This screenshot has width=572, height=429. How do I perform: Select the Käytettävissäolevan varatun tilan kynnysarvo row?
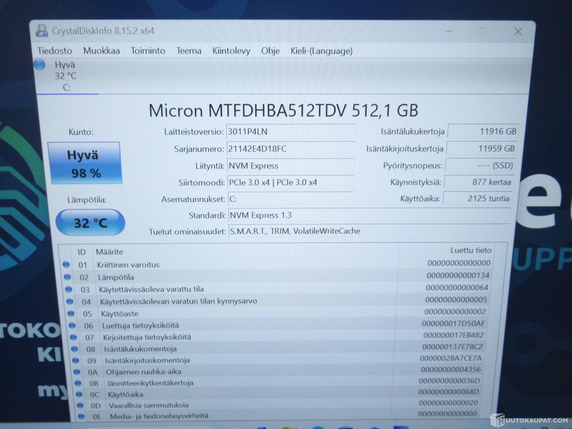tap(277, 301)
